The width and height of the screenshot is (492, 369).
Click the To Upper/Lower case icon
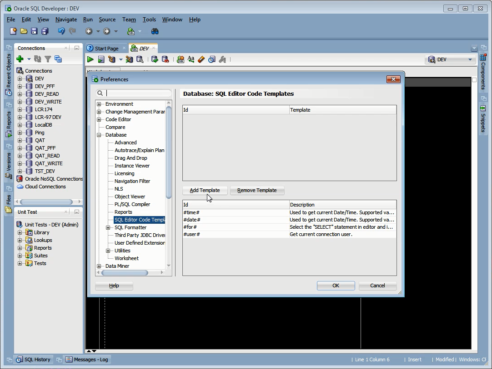191,59
